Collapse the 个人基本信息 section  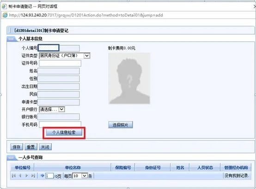11,39
